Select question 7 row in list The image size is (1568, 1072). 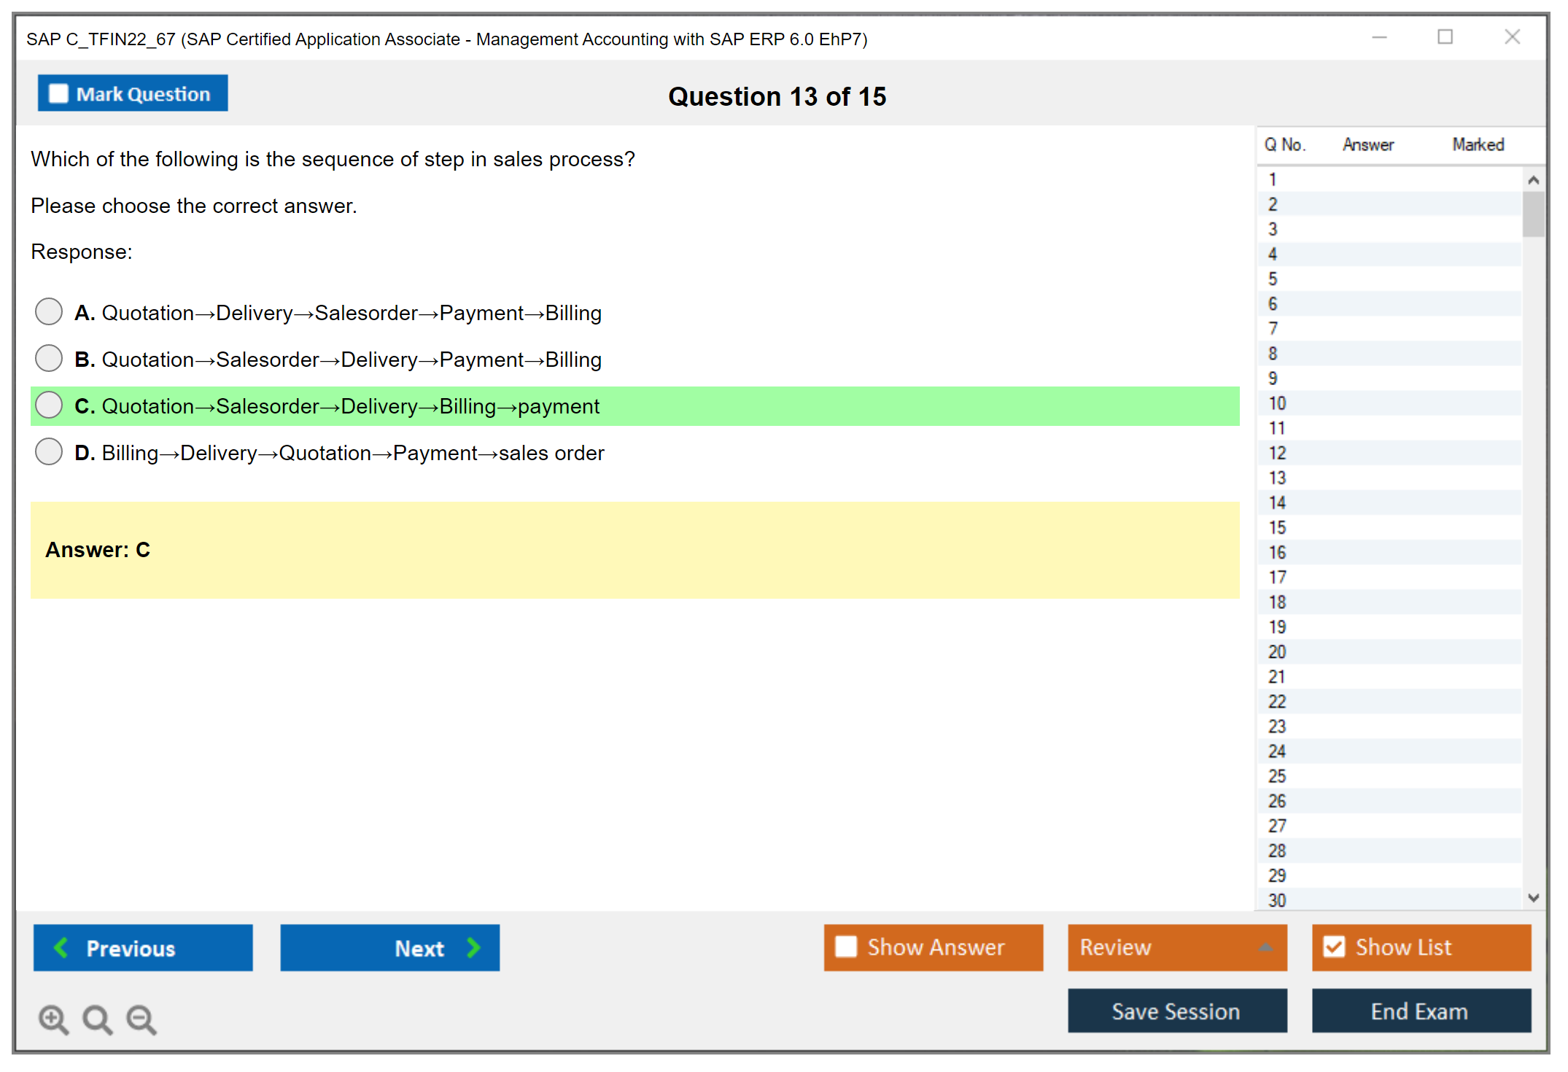tap(1273, 329)
